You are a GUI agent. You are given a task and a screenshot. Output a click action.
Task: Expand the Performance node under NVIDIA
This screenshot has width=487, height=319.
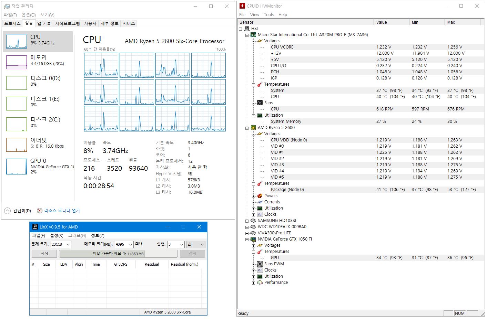[x=254, y=283]
